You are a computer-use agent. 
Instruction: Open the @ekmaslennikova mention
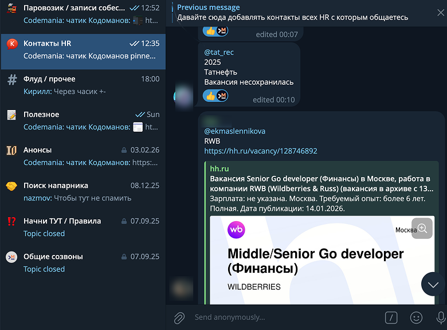234,131
